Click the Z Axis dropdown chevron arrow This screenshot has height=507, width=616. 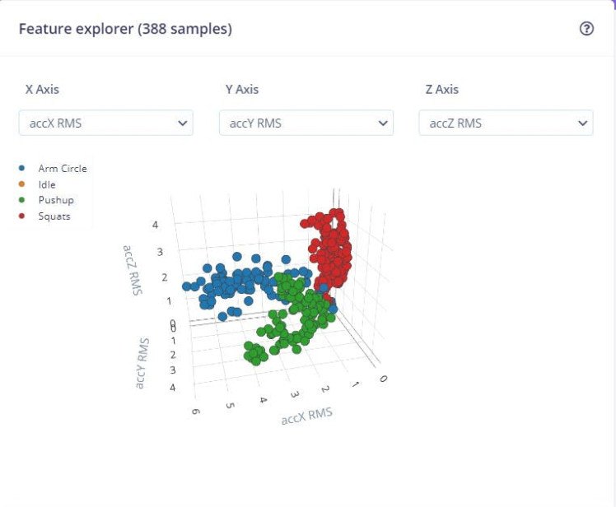coord(582,123)
